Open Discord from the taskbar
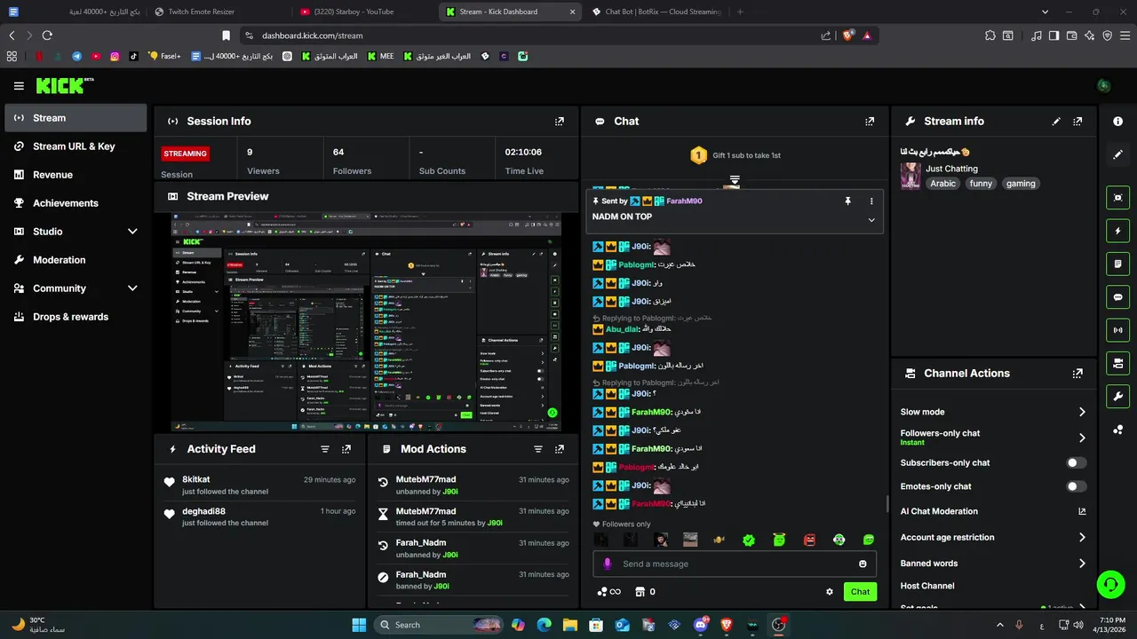 pos(701,625)
